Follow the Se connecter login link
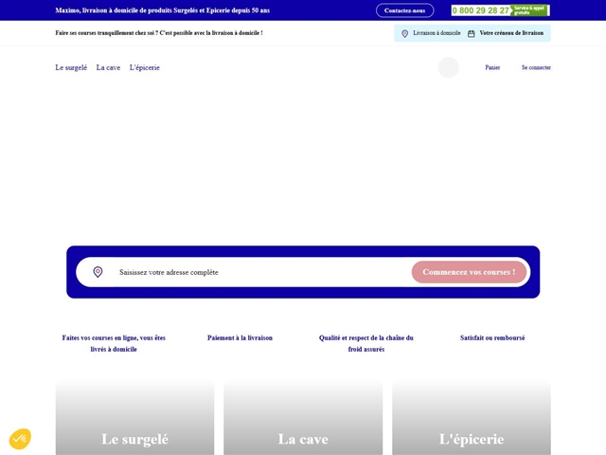 coord(536,67)
